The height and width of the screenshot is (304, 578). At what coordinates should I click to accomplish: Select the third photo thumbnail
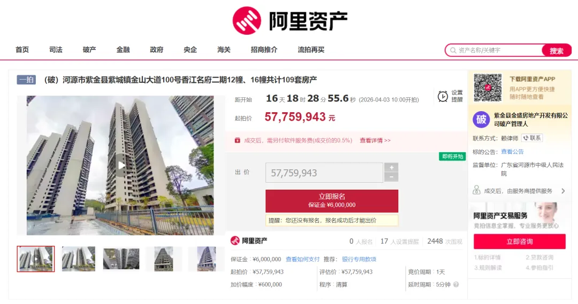121,259
